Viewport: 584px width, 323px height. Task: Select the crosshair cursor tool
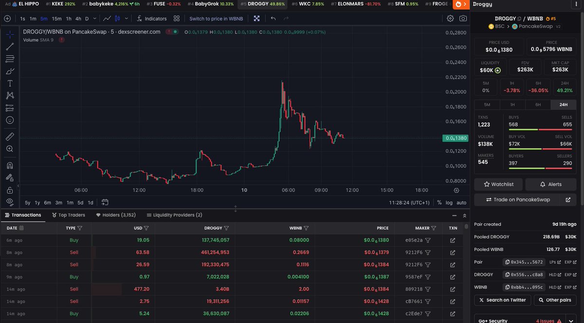10,34
